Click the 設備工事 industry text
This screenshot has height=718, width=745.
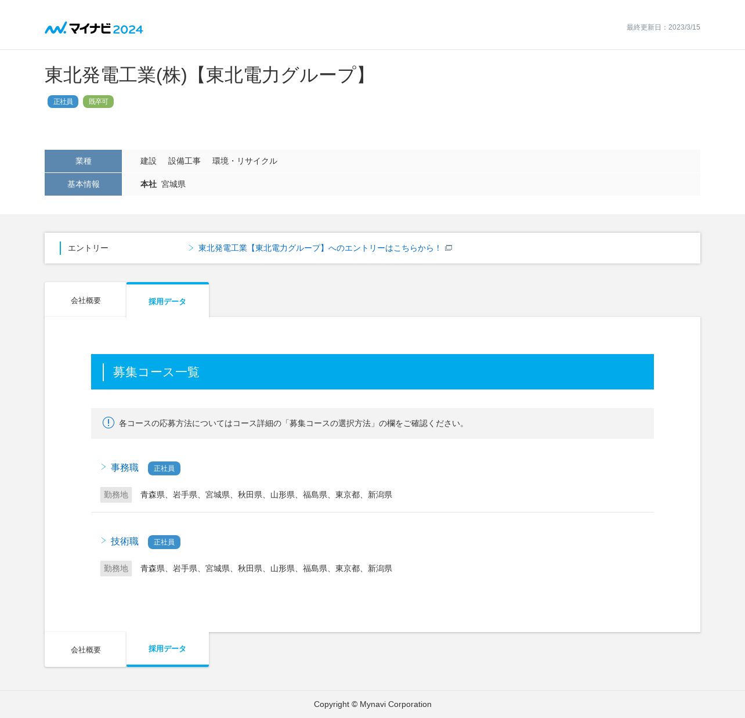click(x=185, y=161)
